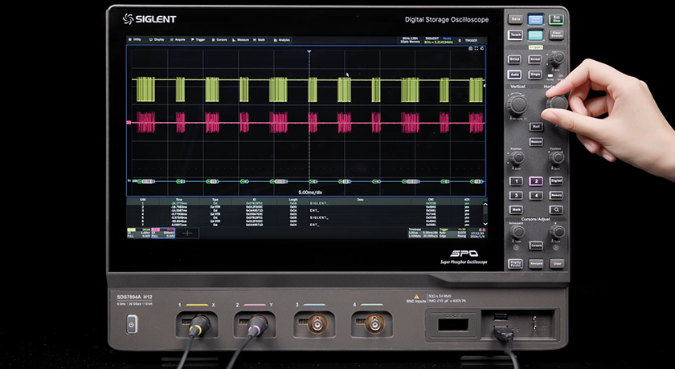Expand the Acquire menu
Viewport: 675px width, 369px height.
(x=178, y=39)
